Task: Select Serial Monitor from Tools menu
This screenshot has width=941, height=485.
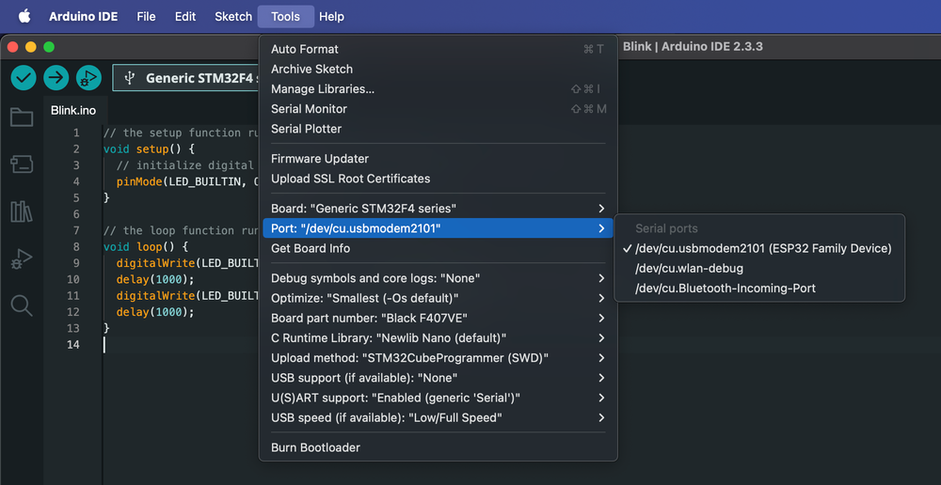Action: coord(438,108)
